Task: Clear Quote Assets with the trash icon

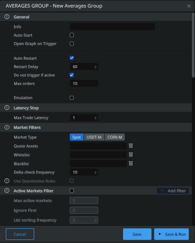Action: [x=131, y=146]
